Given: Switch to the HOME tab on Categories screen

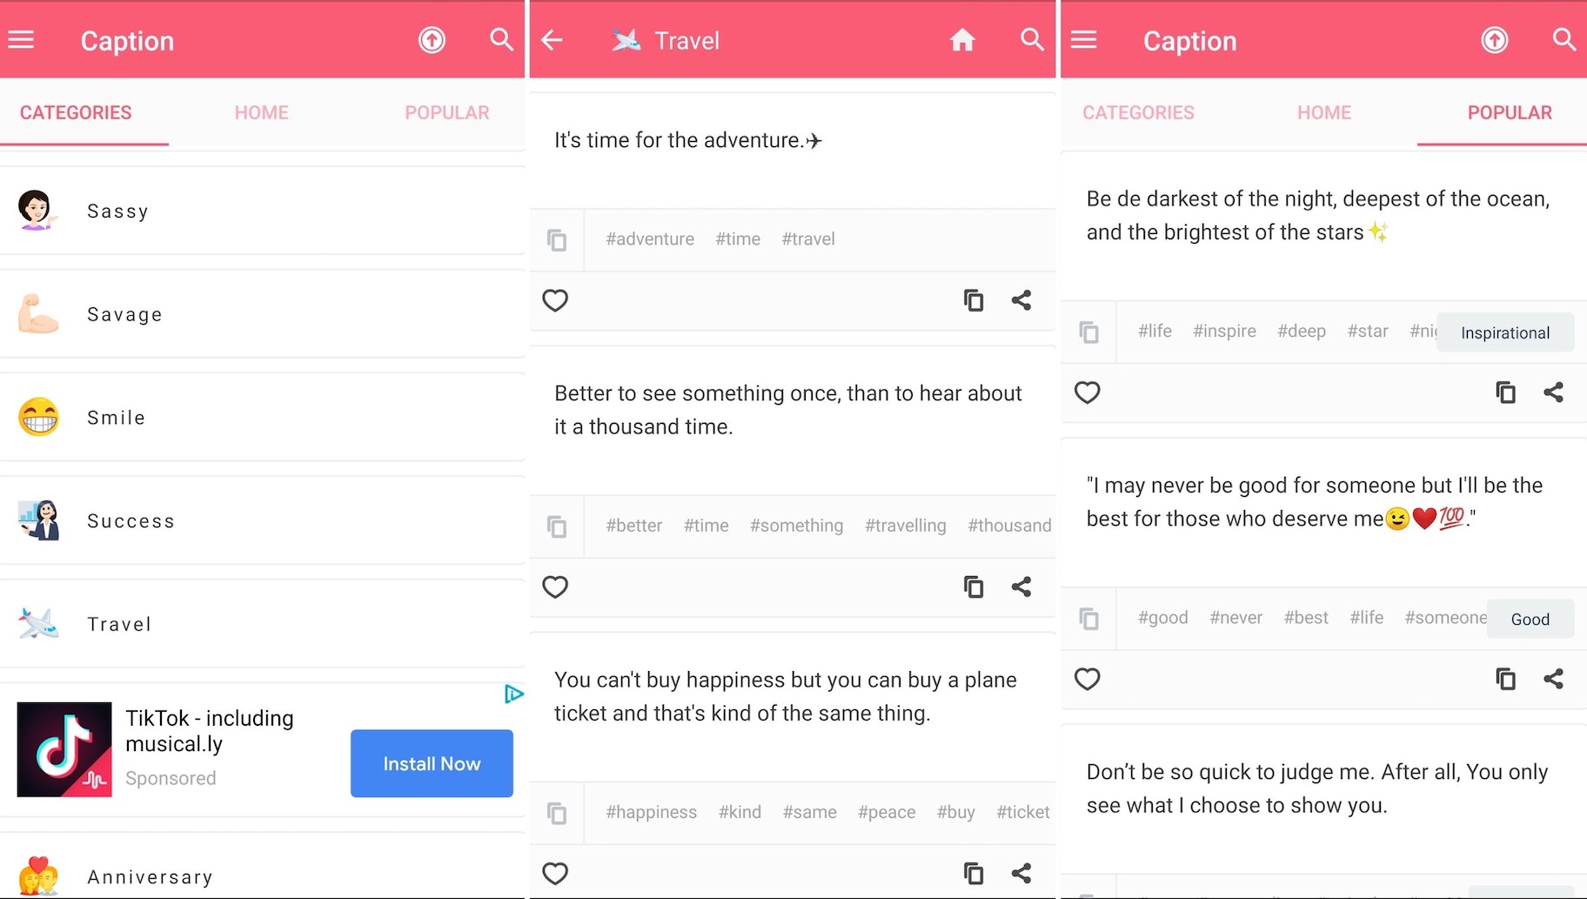Looking at the screenshot, I should point(261,112).
